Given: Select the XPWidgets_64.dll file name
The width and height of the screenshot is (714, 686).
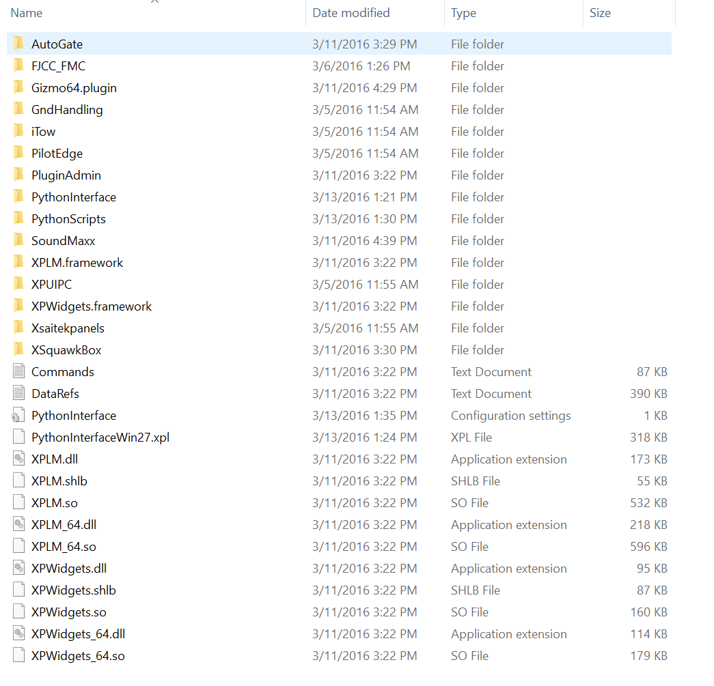Looking at the screenshot, I should [79, 633].
